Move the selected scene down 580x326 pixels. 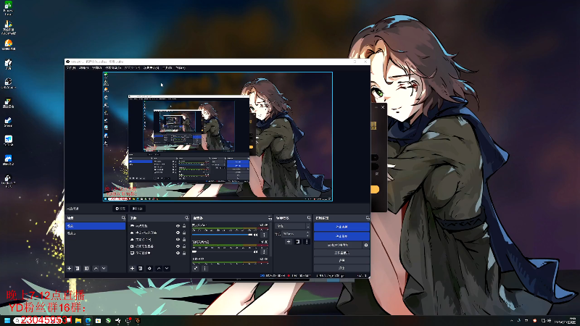[x=104, y=268]
